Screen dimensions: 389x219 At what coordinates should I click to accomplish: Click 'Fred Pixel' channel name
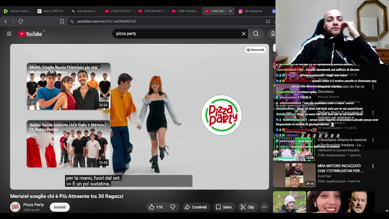324,176
